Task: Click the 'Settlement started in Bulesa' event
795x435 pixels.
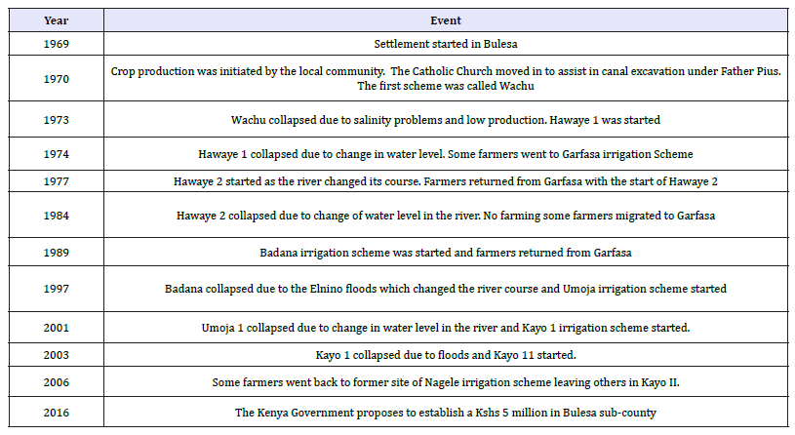Action: (446, 44)
